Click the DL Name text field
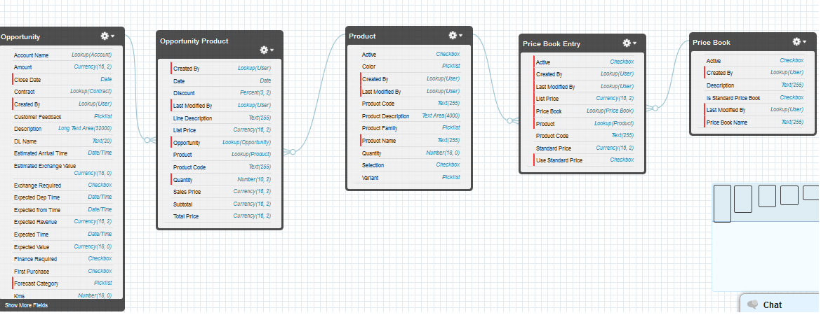Viewport: 821px width, 315px height. pyautogui.click(x=62, y=141)
